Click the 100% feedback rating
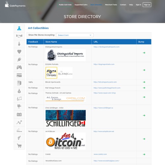Viewport: 165px width, 165px height. coord(31,82)
